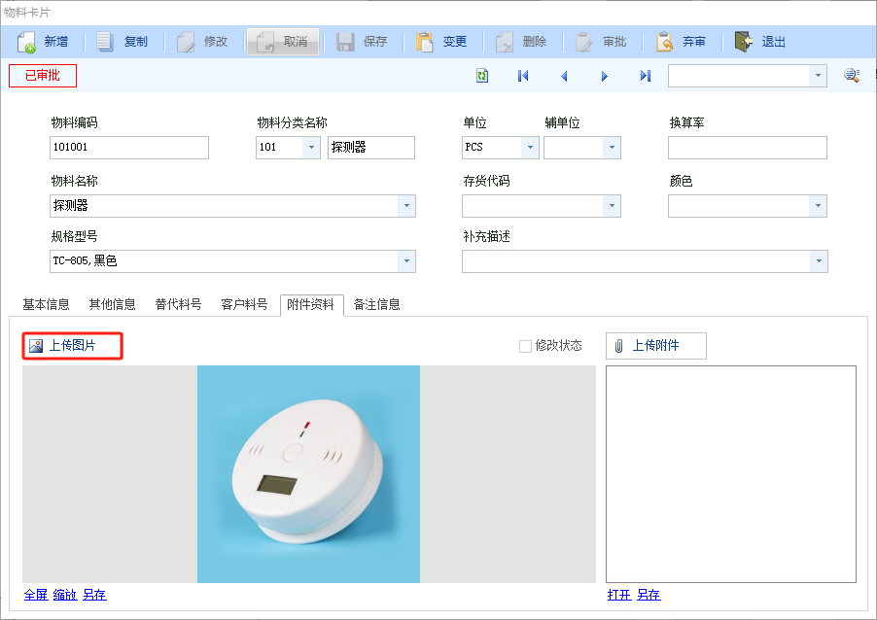
Task: Open the 物料名称 dropdown list
Action: click(406, 206)
